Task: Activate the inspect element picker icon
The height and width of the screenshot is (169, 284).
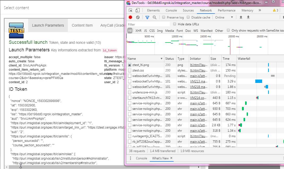Action: [x=130, y=10]
